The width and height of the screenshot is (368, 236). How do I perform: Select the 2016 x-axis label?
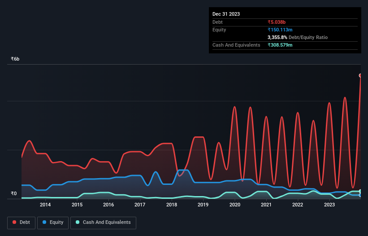click(108, 205)
